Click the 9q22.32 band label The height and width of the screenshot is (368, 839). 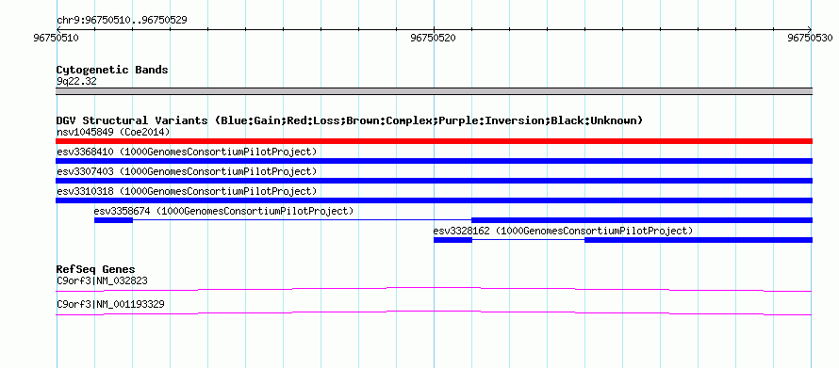coord(76,82)
